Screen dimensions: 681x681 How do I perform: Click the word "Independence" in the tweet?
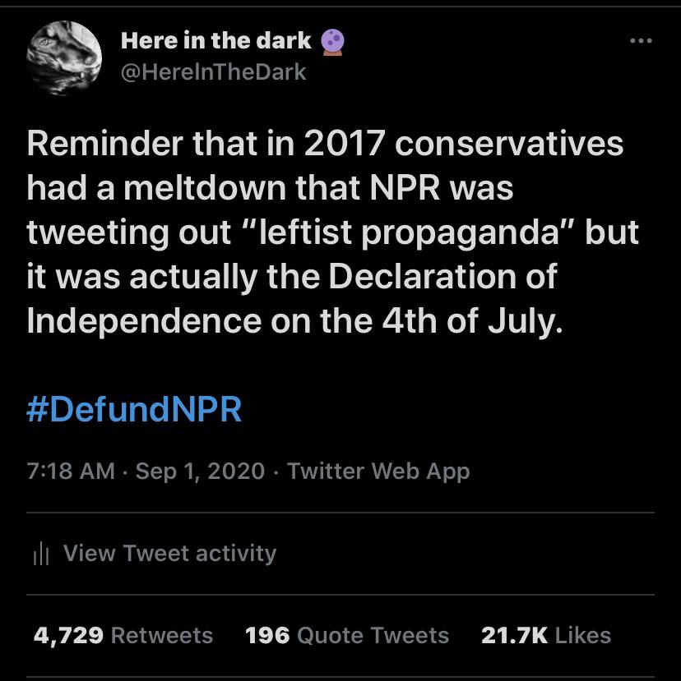143,322
